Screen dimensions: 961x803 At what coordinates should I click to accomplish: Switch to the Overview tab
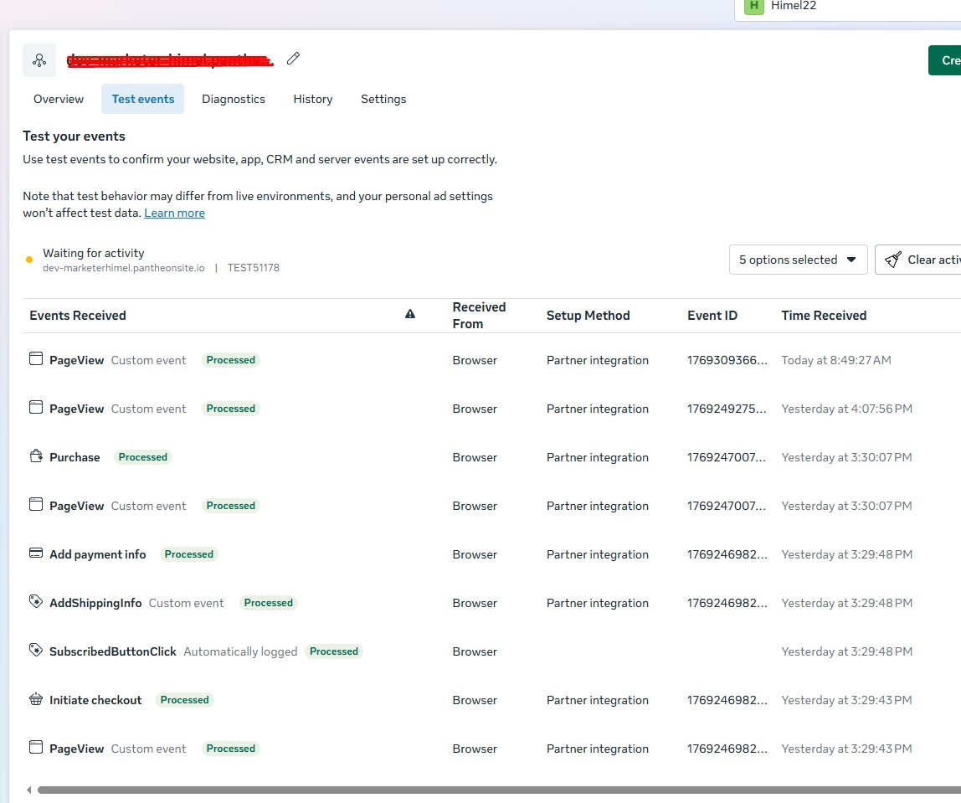(58, 99)
